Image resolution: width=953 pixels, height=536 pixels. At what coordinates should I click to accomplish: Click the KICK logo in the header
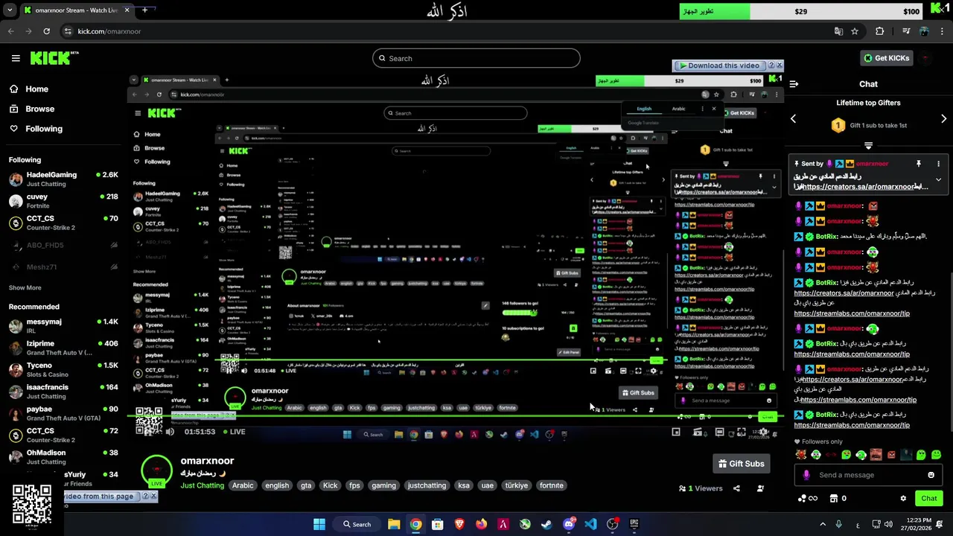[54, 58]
